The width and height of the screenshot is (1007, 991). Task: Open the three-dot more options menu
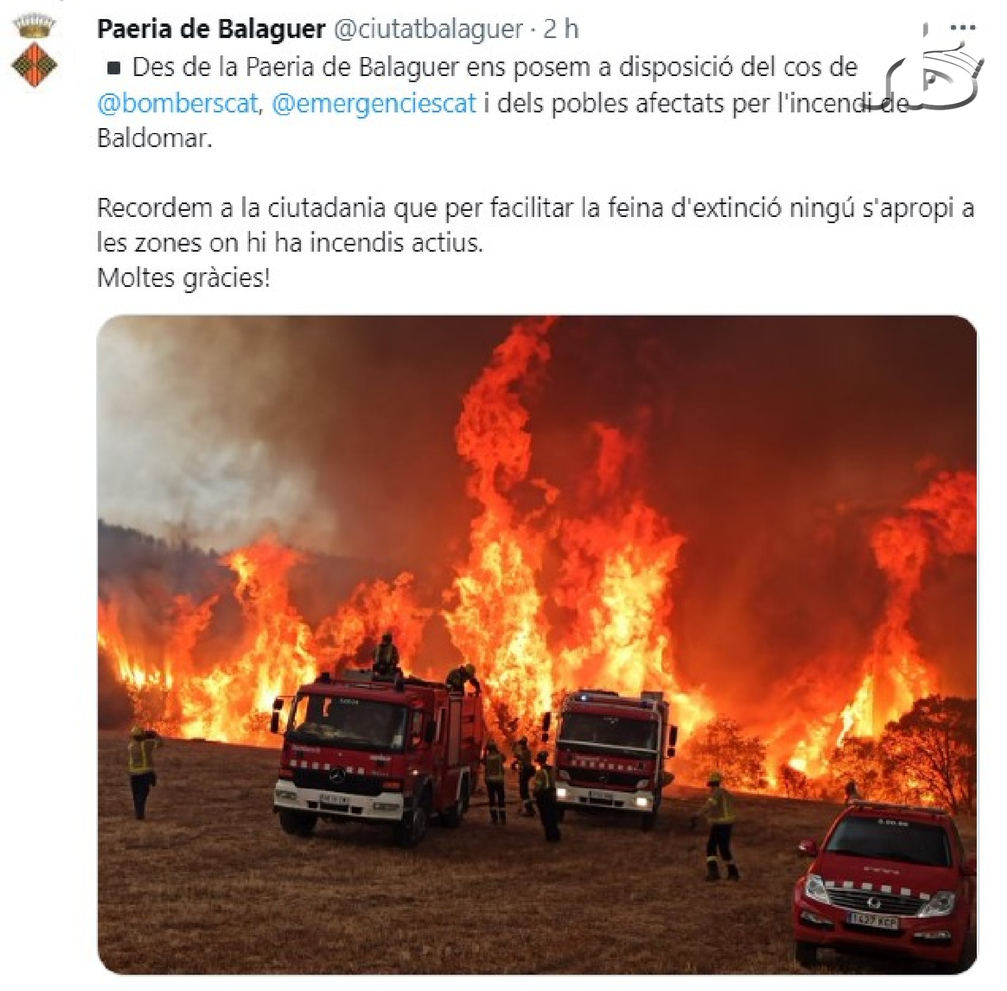(963, 27)
